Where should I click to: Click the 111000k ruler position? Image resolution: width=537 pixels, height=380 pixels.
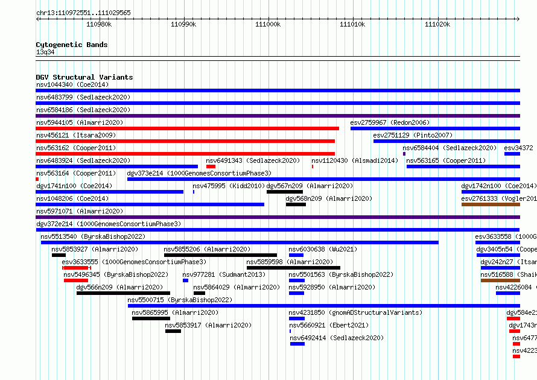click(x=268, y=24)
